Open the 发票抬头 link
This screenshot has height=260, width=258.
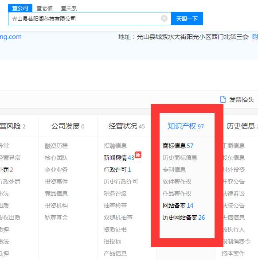[242, 100]
